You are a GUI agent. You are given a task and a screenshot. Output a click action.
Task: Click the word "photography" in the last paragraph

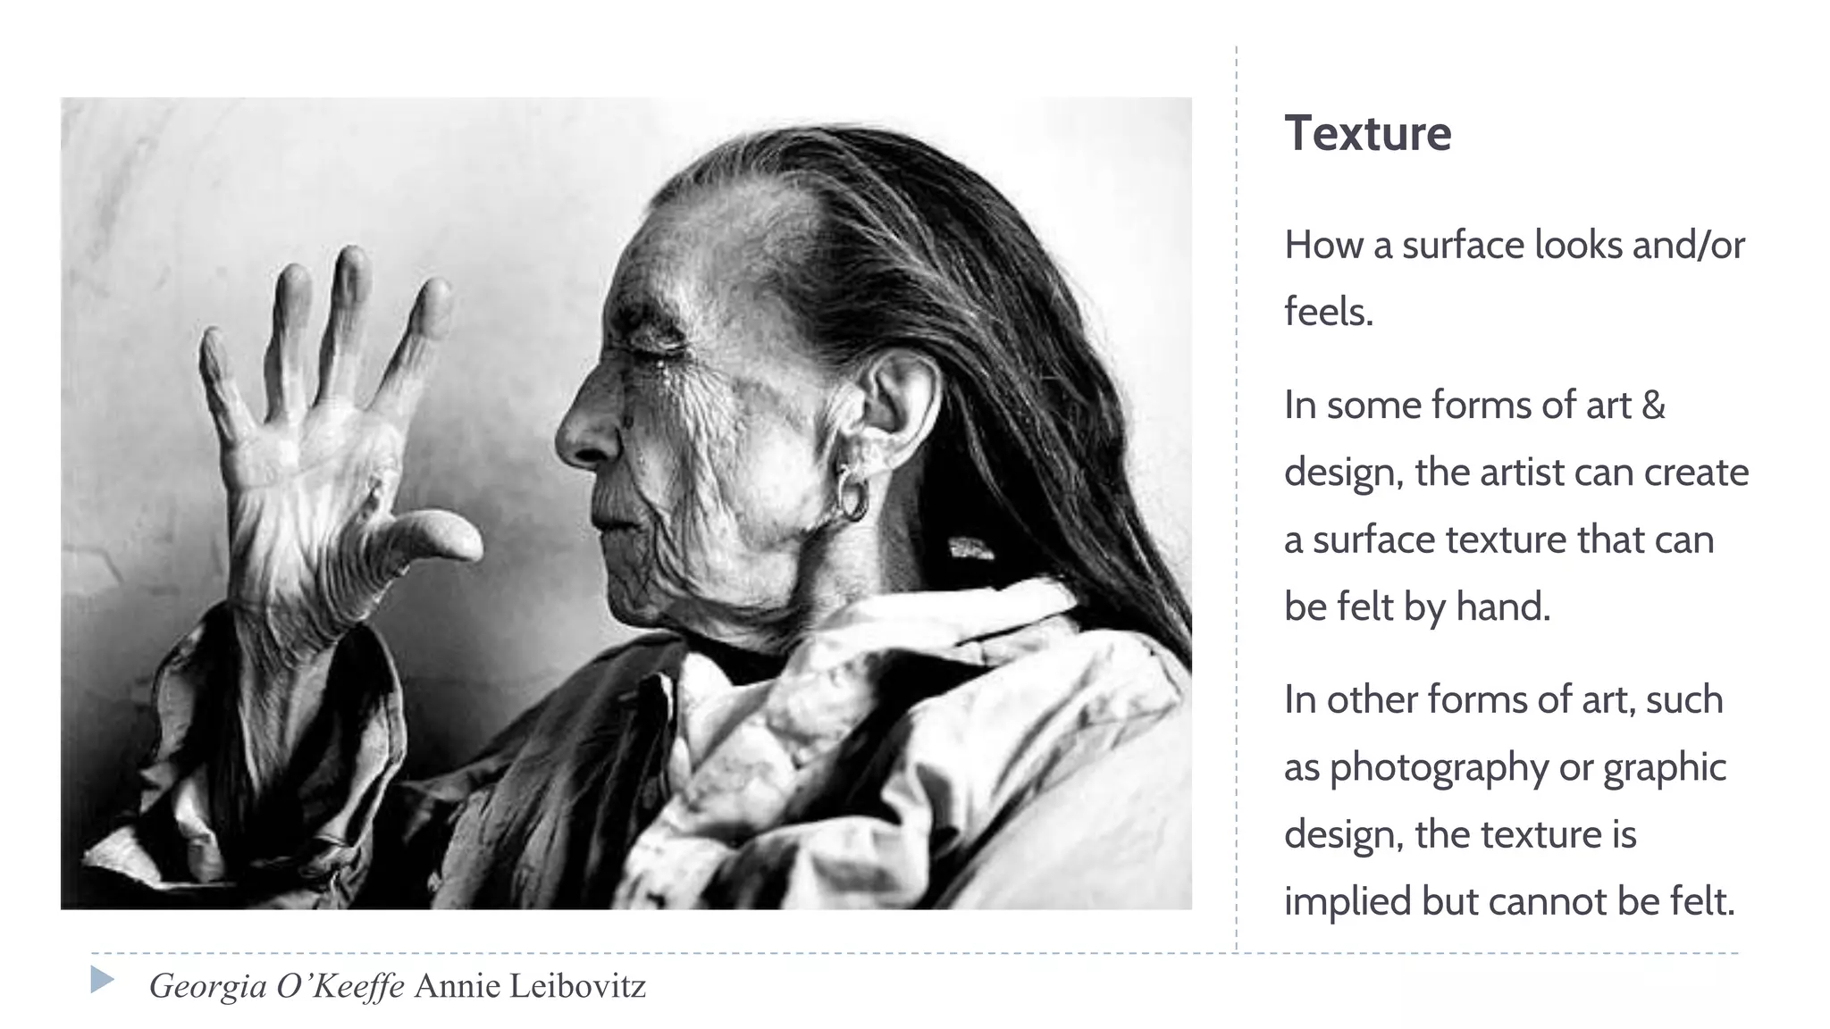coord(1439,768)
